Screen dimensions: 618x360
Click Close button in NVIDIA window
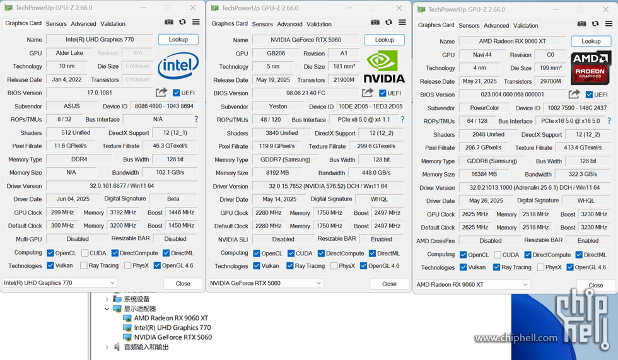(x=389, y=284)
